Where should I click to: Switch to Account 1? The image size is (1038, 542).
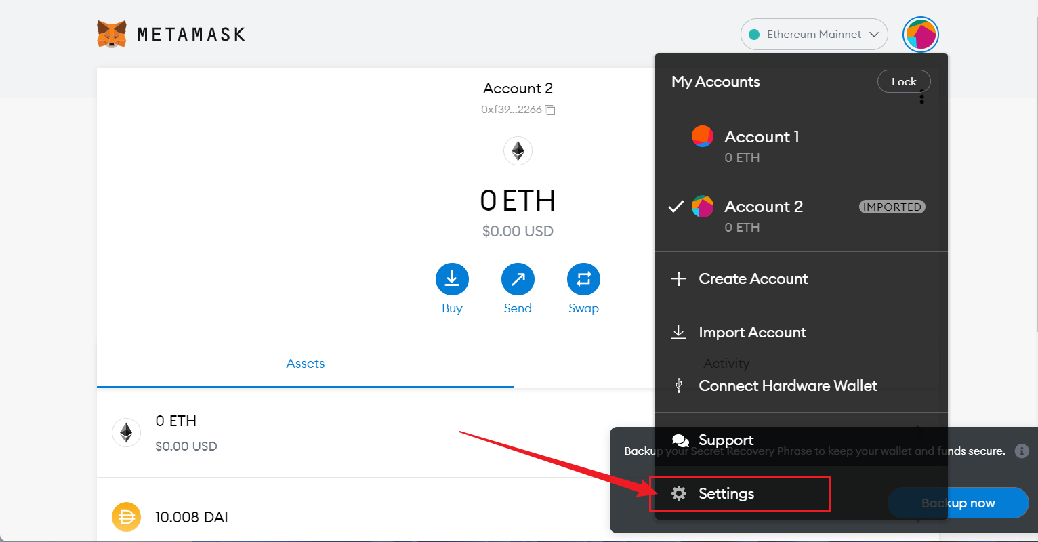(762, 146)
